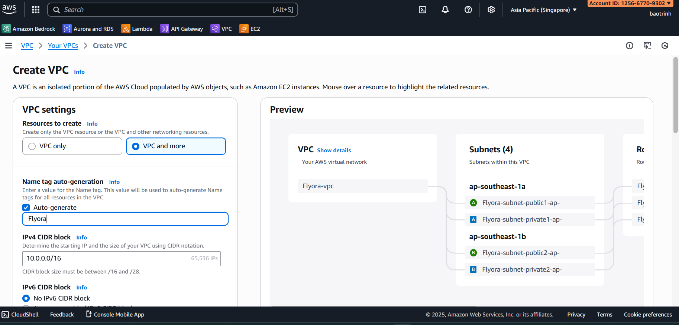The height and width of the screenshot is (325, 679).
Task: Click Show details in the VPC preview
Action: tap(334, 150)
